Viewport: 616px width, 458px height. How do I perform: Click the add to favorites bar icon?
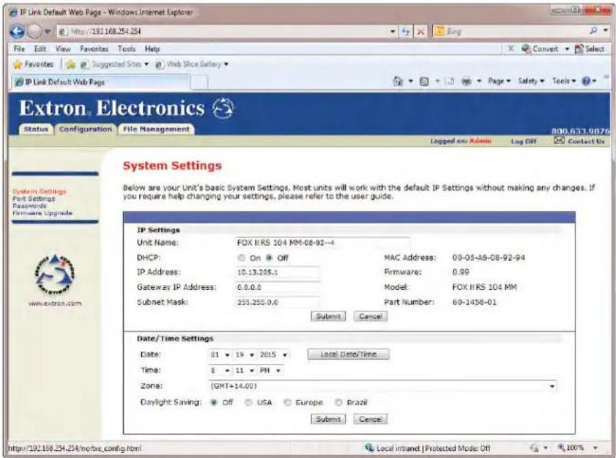click(x=71, y=64)
